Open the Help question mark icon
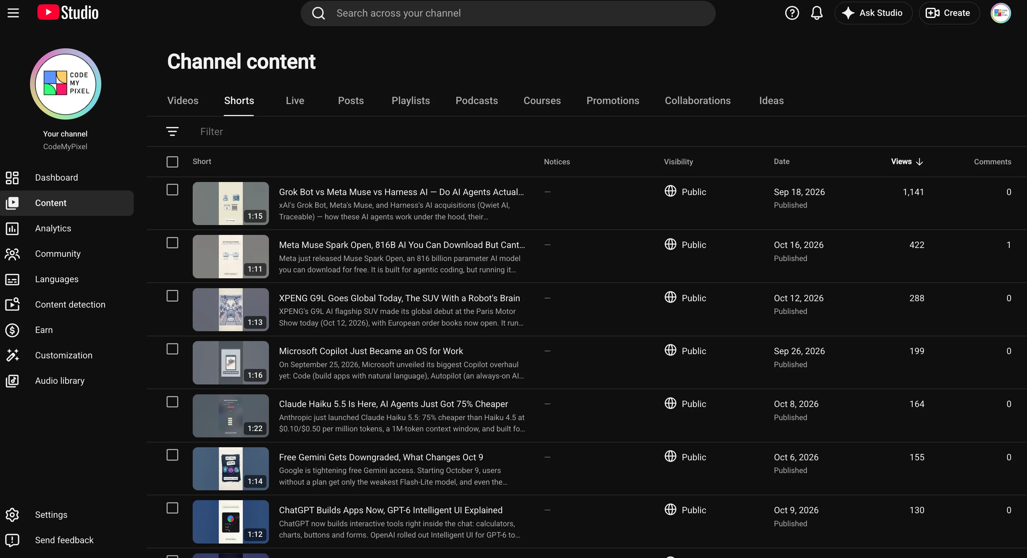The height and width of the screenshot is (558, 1027). [792, 13]
